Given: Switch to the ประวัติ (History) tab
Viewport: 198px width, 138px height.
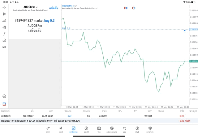Looking at the screenshot, I should pos(86,129).
